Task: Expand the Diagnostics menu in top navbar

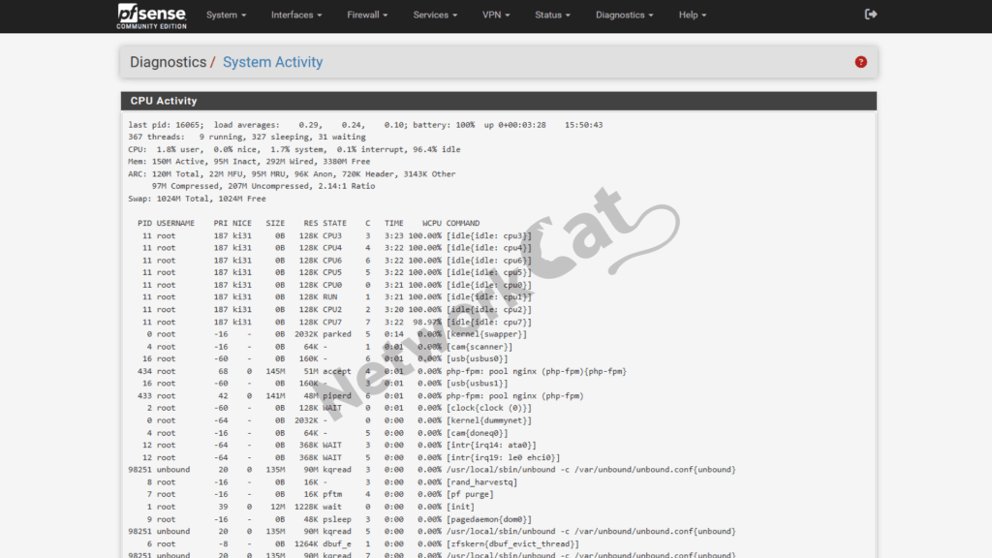Action: [624, 15]
